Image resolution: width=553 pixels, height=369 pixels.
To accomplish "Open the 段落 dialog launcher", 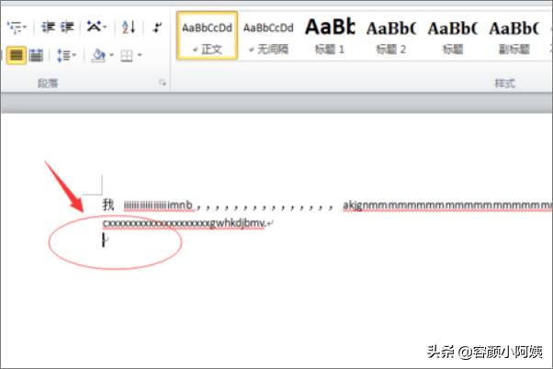I will [163, 84].
